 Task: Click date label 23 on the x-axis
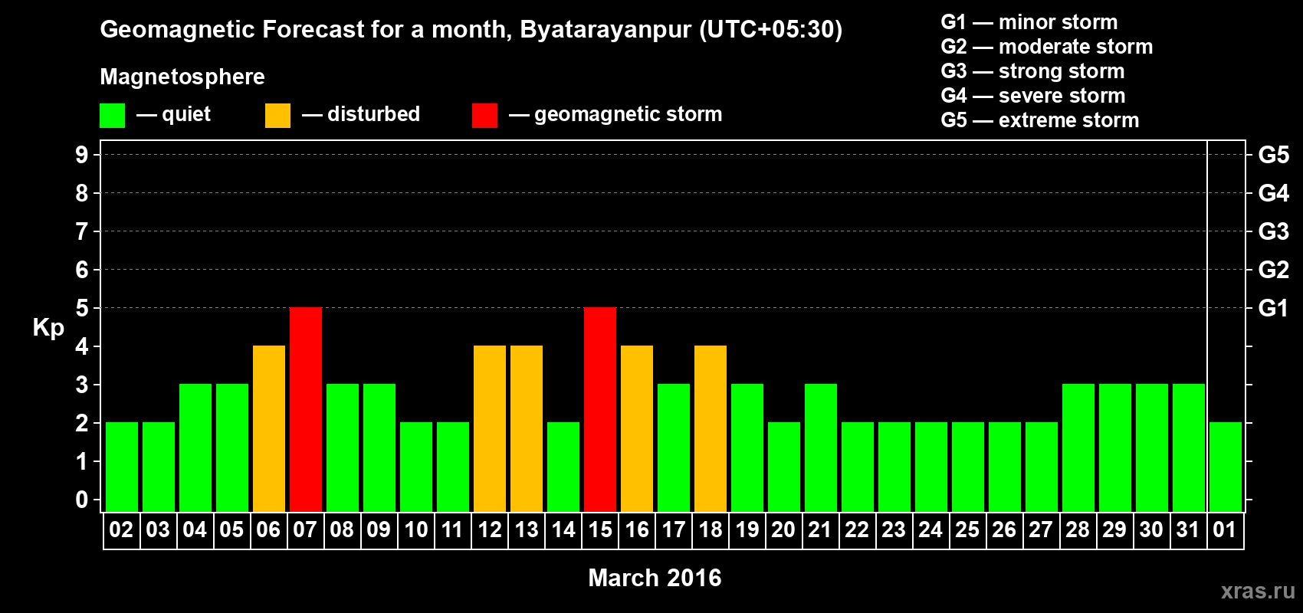pos(894,530)
